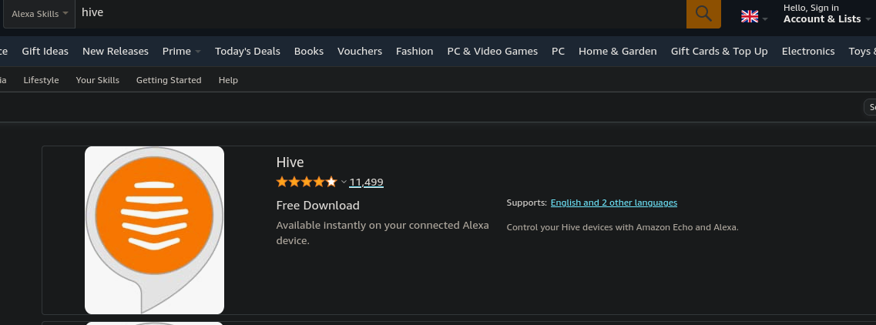876x325 pixels.
Task: Open Gift Ideas in navigation bar
Action: pyautogui.click(x=45, y=52)
